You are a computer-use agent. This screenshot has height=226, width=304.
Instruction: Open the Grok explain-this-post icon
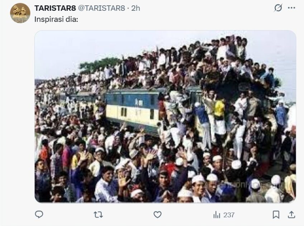278,8
